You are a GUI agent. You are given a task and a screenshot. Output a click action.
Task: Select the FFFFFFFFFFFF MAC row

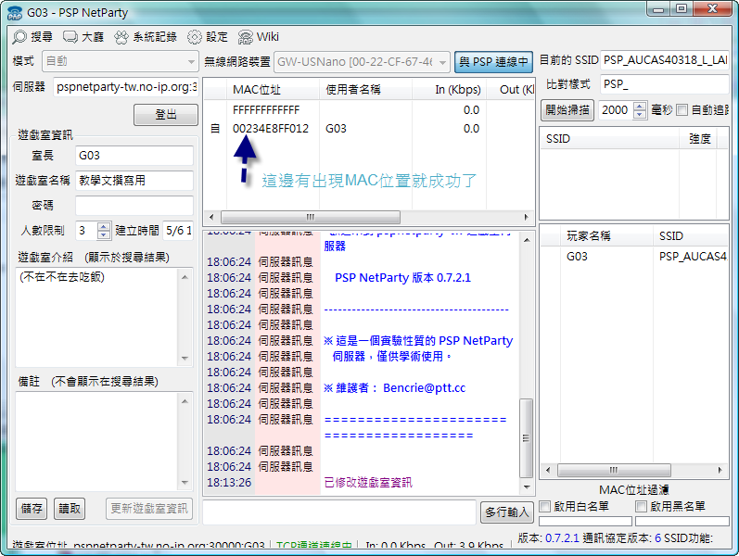coord(369,109)
